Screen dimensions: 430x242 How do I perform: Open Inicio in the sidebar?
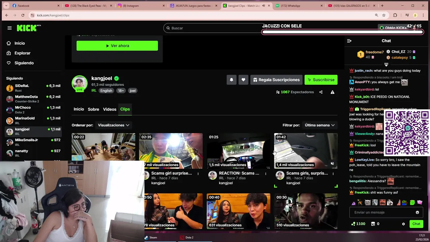tap(20, 43)
